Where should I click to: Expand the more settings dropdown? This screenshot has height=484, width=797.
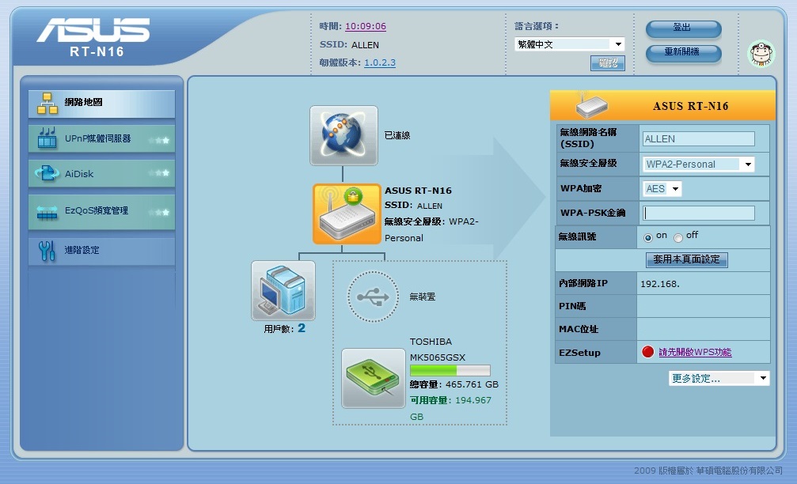(719, 378)
